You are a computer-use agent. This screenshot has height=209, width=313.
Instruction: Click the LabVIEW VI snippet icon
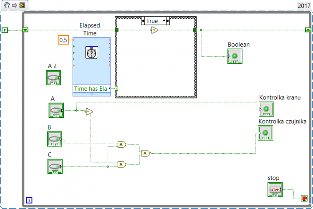pyautogui.click(x=22, y=5)
